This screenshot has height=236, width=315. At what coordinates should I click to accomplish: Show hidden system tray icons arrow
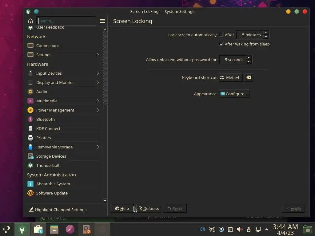[x=267, y=229]
